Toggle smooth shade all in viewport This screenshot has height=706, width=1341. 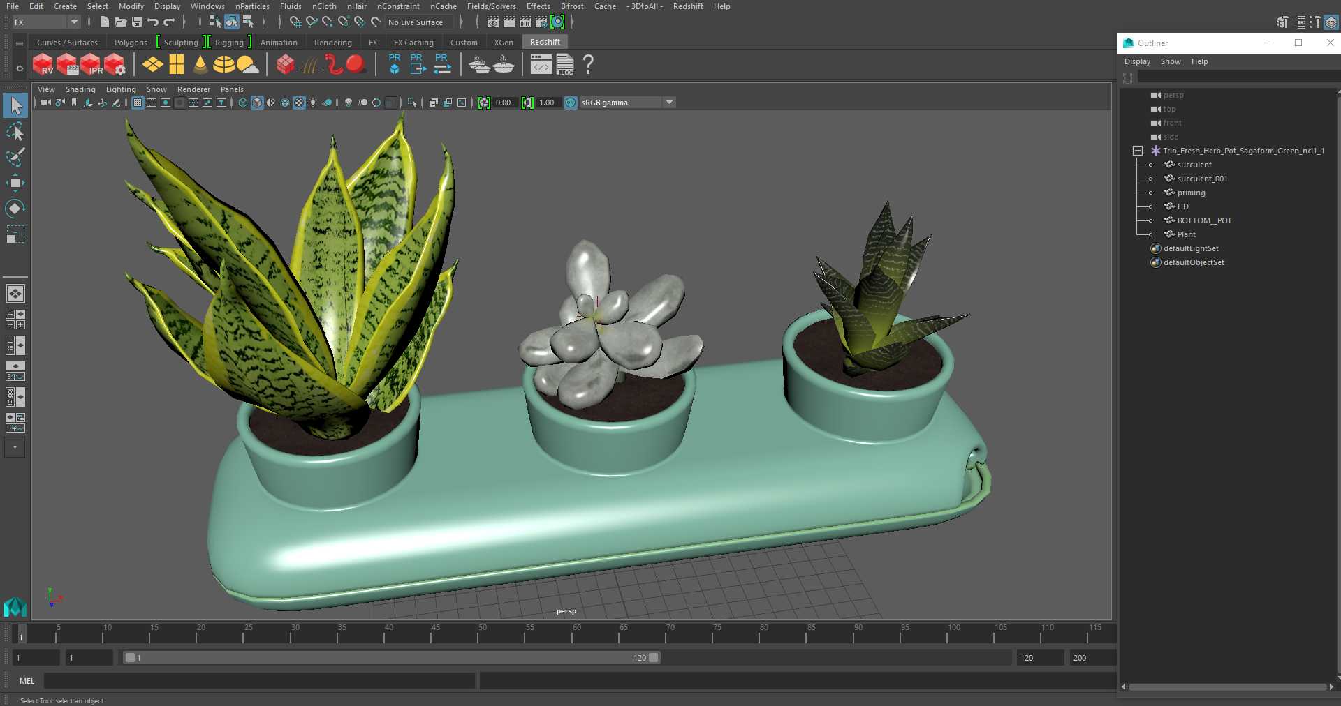click(257, 103)
